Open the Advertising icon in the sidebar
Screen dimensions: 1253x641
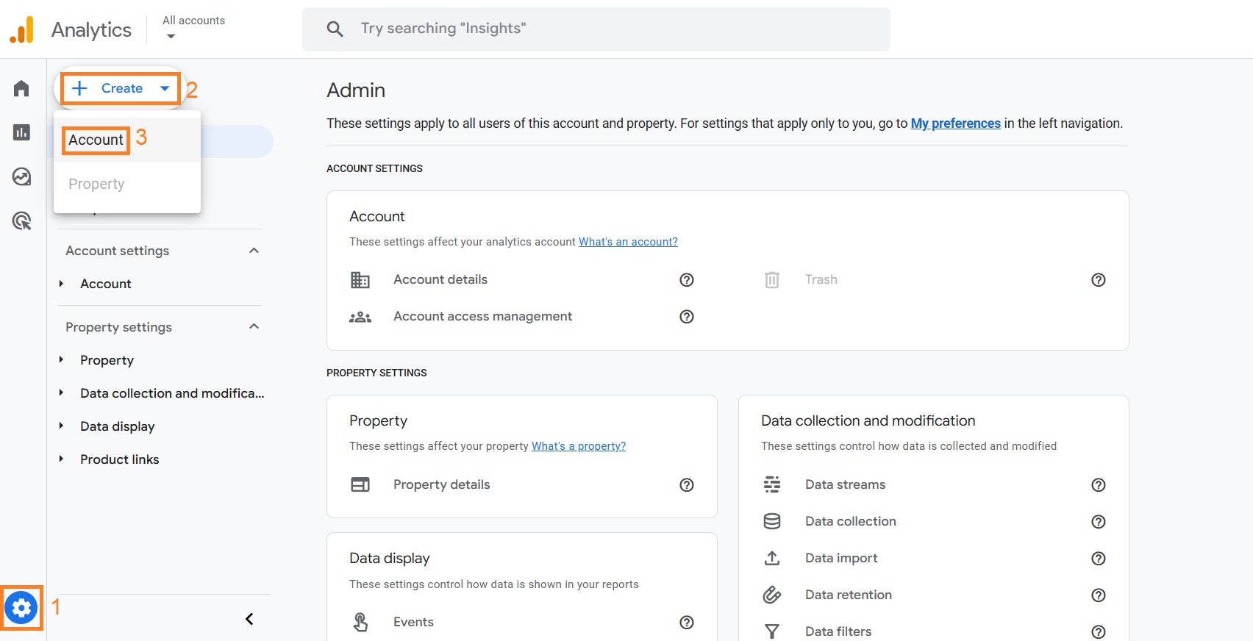[21, 221]
